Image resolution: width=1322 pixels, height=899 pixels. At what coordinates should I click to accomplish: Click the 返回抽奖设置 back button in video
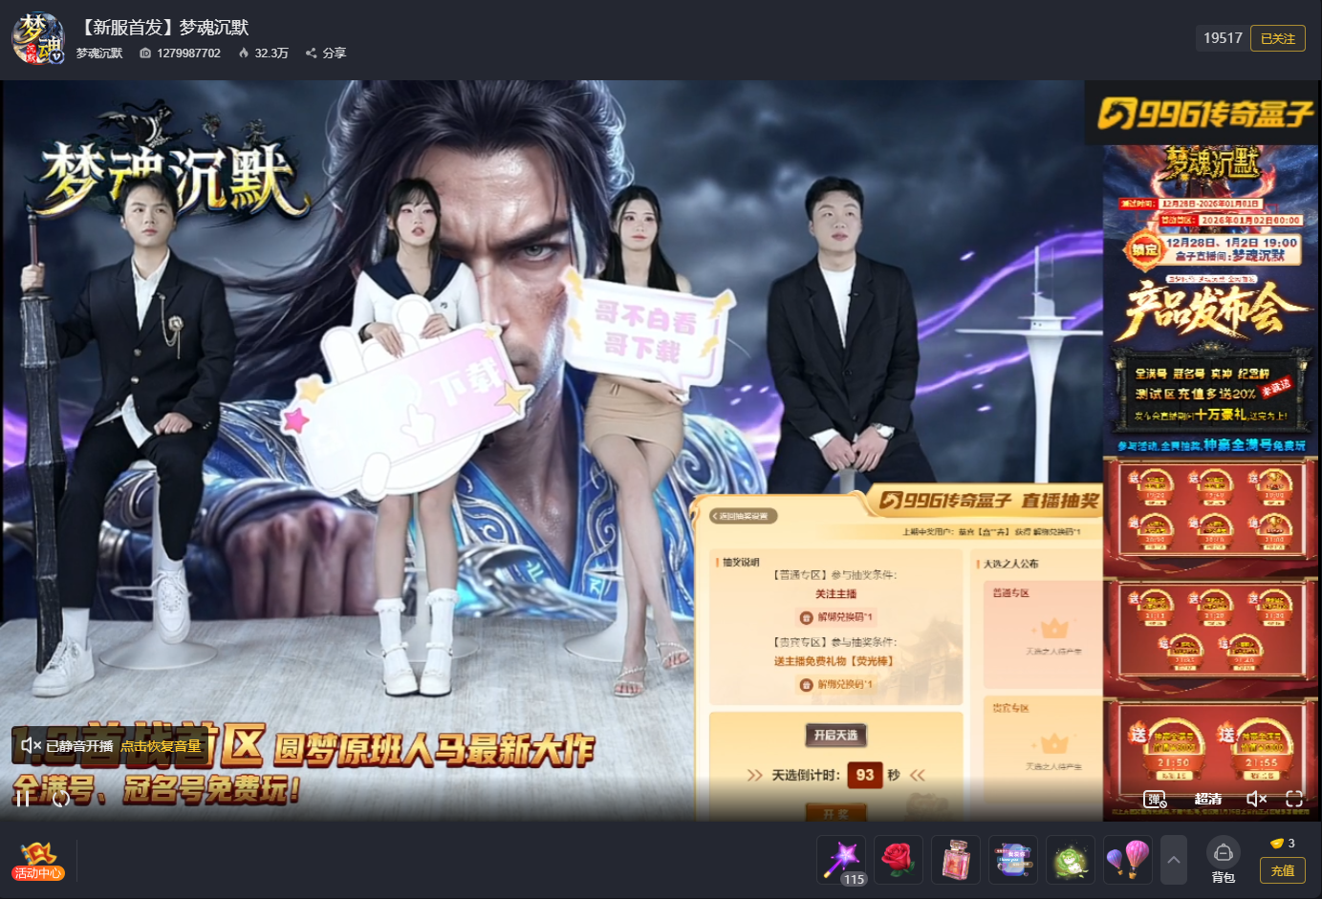744,516
